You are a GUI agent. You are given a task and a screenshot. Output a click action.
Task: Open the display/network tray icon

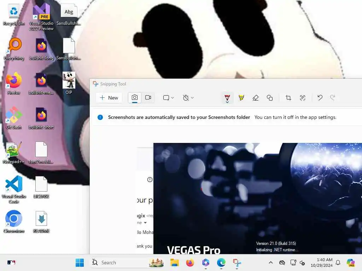tap(293, 263)
